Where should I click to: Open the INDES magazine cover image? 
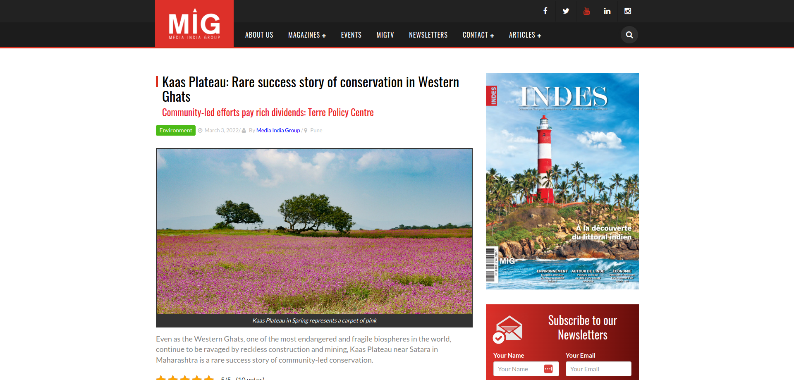click(x=562, y=181)
